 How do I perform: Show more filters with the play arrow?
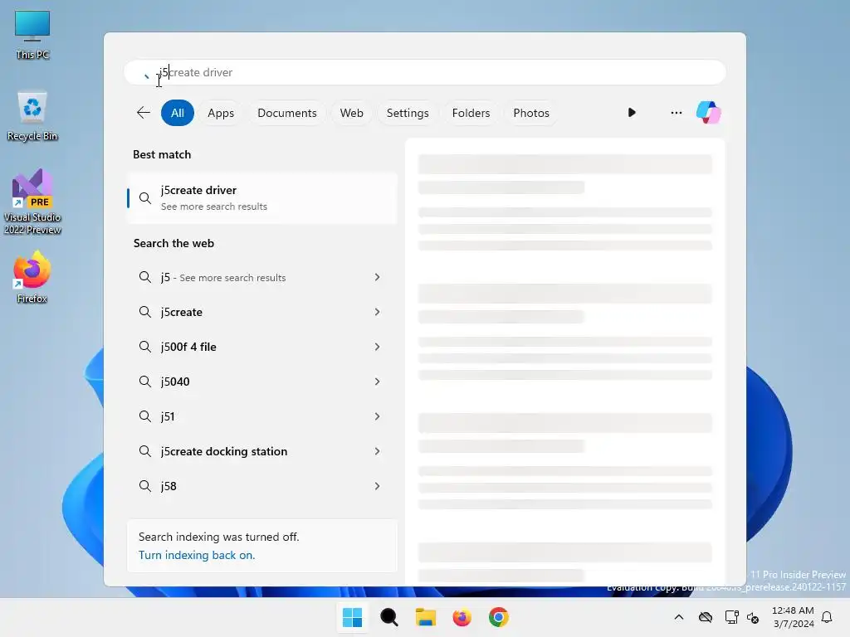pos(632,113)
